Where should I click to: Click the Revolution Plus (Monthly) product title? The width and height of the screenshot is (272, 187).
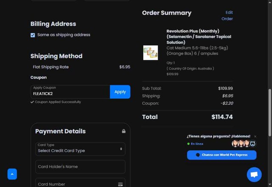[199, 37]
